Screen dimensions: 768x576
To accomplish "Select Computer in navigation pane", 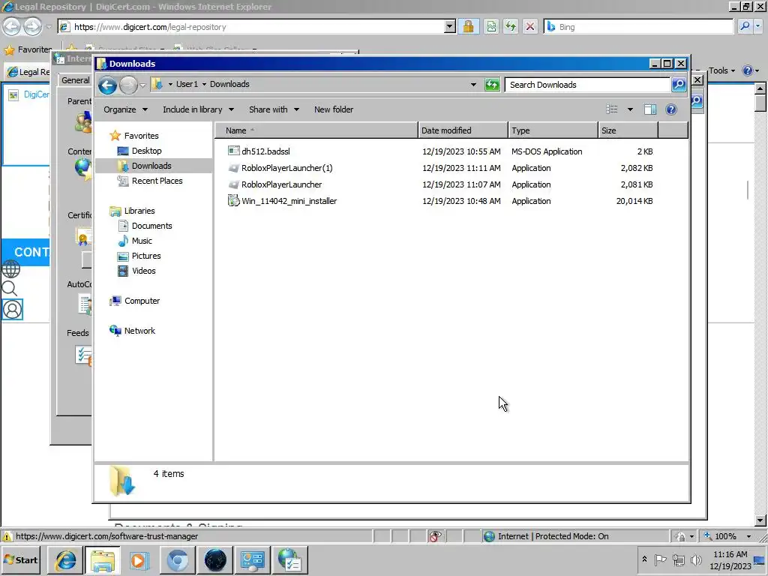I will point(142,301).
